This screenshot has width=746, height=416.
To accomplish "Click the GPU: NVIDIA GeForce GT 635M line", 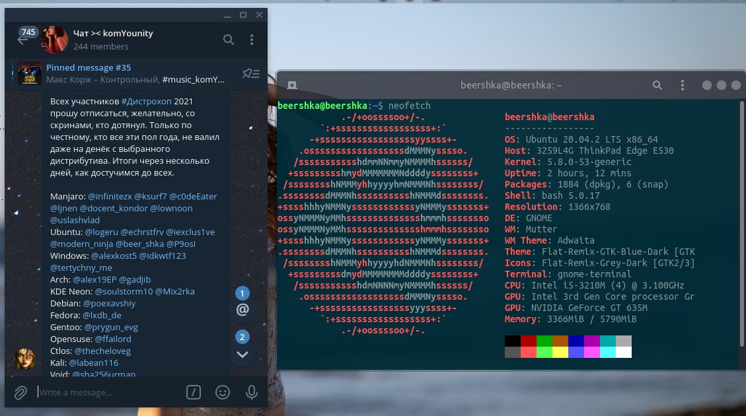I will tap(576, 308).
